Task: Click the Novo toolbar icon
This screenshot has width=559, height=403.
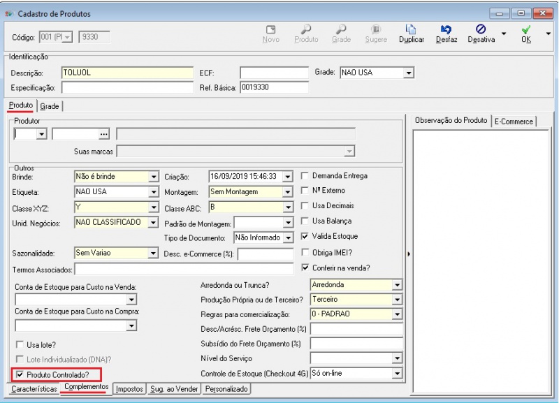Action: (x=271, y=31)
